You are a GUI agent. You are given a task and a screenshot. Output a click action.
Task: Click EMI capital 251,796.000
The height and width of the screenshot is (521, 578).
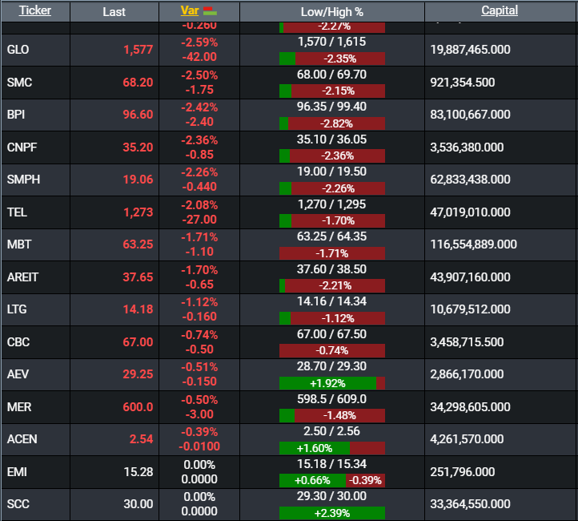tap(463, 472)
